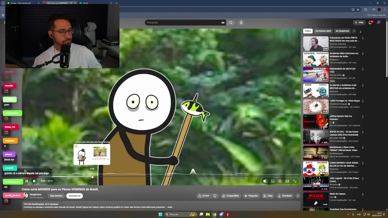Open options for RÜFÜS DU SOL video
Viewport: 388px width, 218px height.
coord(363,132)
